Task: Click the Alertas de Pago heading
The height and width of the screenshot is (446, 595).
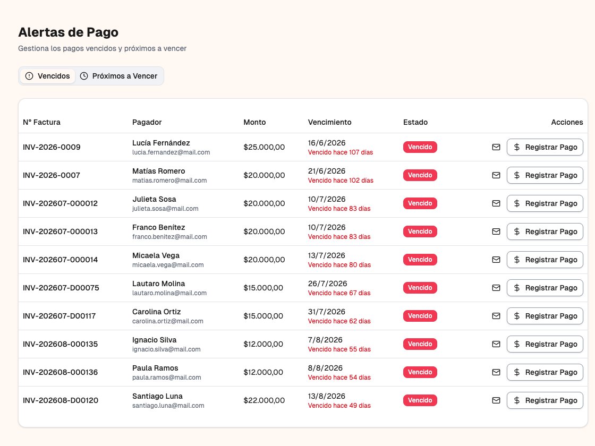Action: (x=69, y=32)
